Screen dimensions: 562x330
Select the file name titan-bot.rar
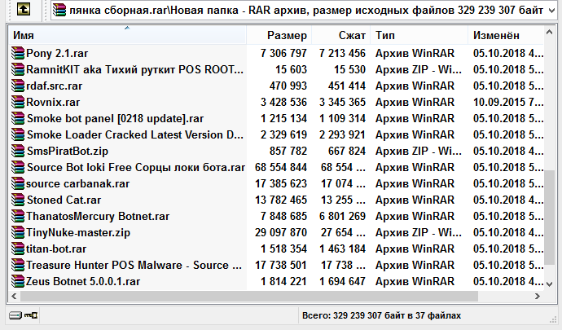click(x=56, y=249)
